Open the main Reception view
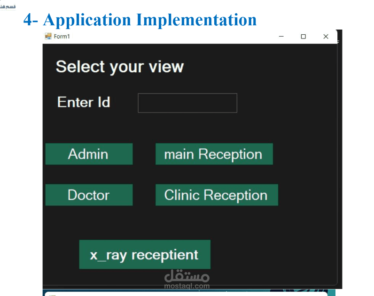 (x=214, y=154)
